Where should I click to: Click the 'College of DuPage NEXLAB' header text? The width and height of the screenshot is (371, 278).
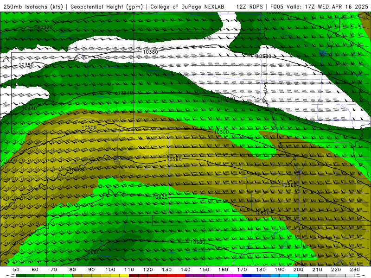187,6
